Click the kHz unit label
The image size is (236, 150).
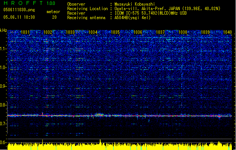coord(3,30)
